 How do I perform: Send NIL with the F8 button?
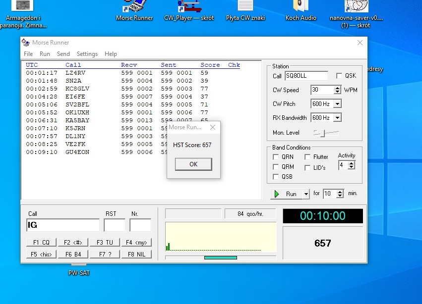[x=136, y=254]
